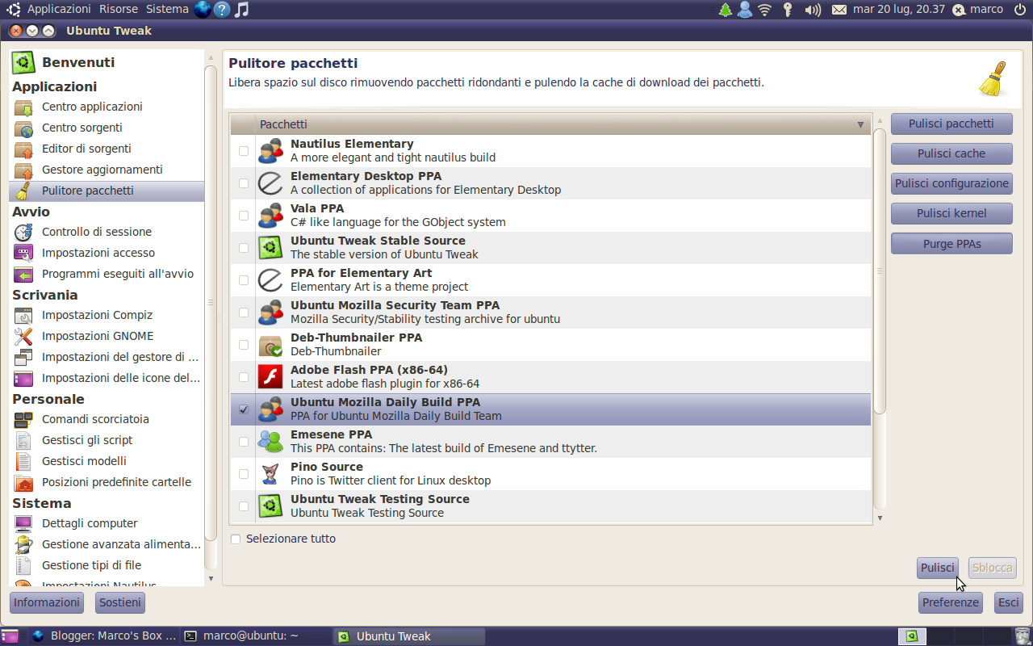This screenshot has height=646, width=1033.
Task: Click the Informazioni button
Action: 47,602
